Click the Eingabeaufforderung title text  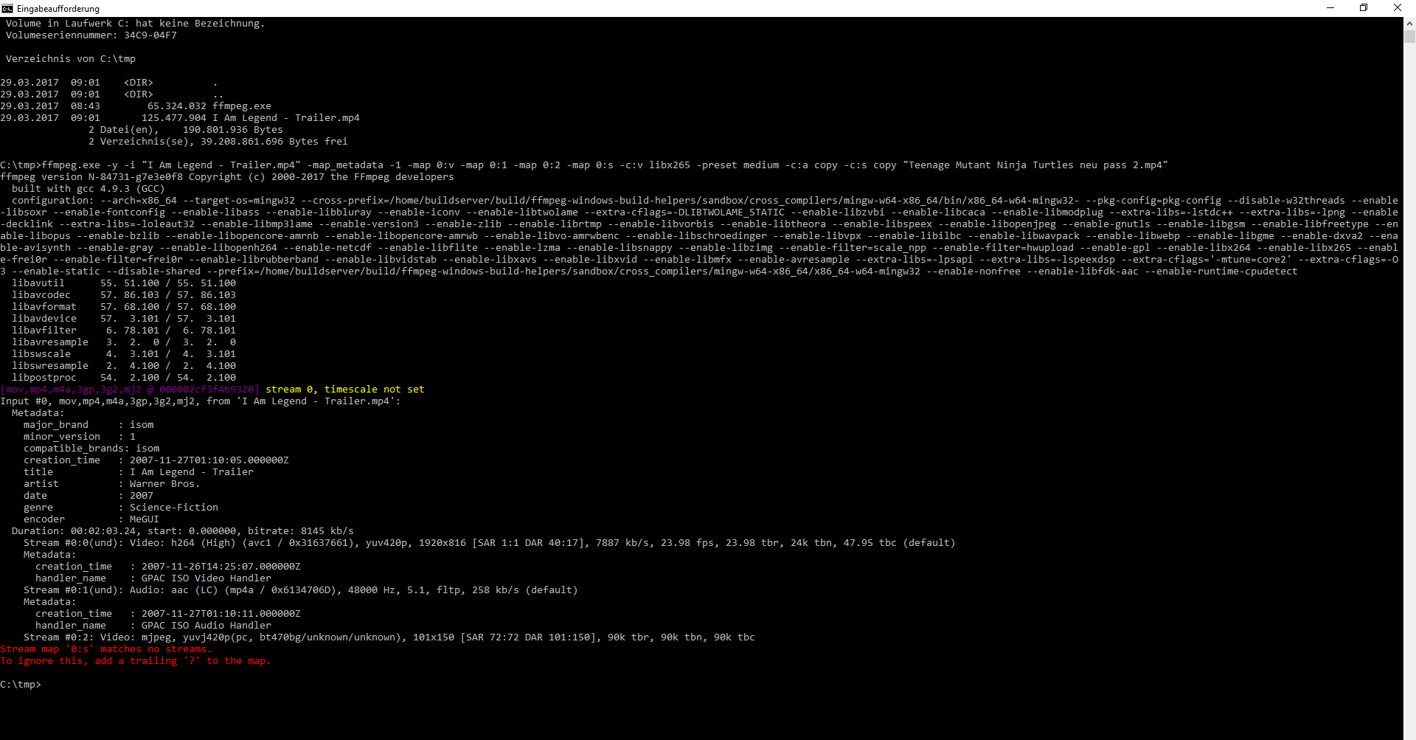point(58,9)
